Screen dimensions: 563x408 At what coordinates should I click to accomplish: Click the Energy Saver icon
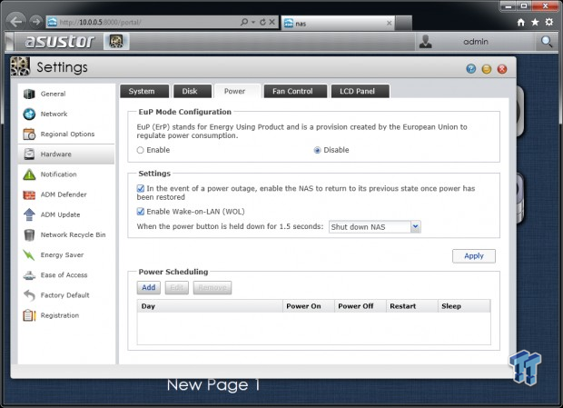(x=29, y=255)
